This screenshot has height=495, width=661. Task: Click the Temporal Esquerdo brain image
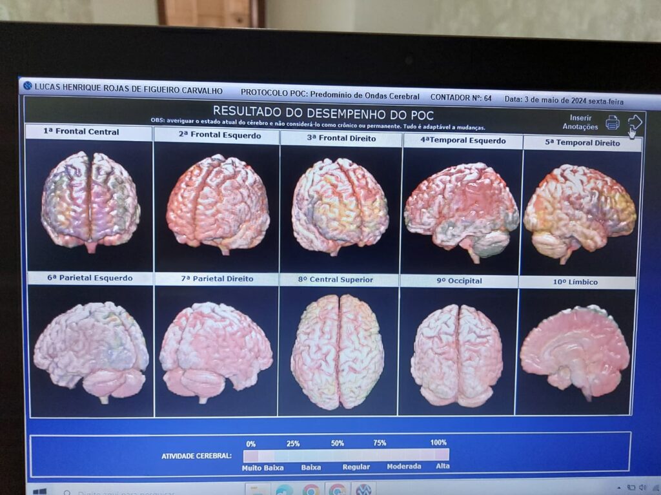tap(462, 211)
